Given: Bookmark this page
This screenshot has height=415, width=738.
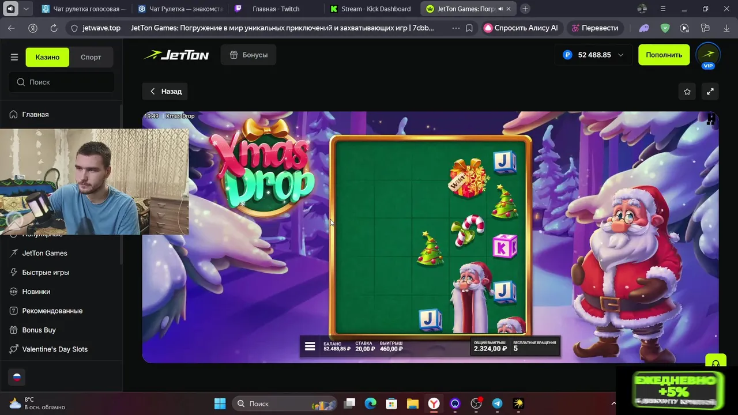Looking at the screenshot, I should point(469,28).
